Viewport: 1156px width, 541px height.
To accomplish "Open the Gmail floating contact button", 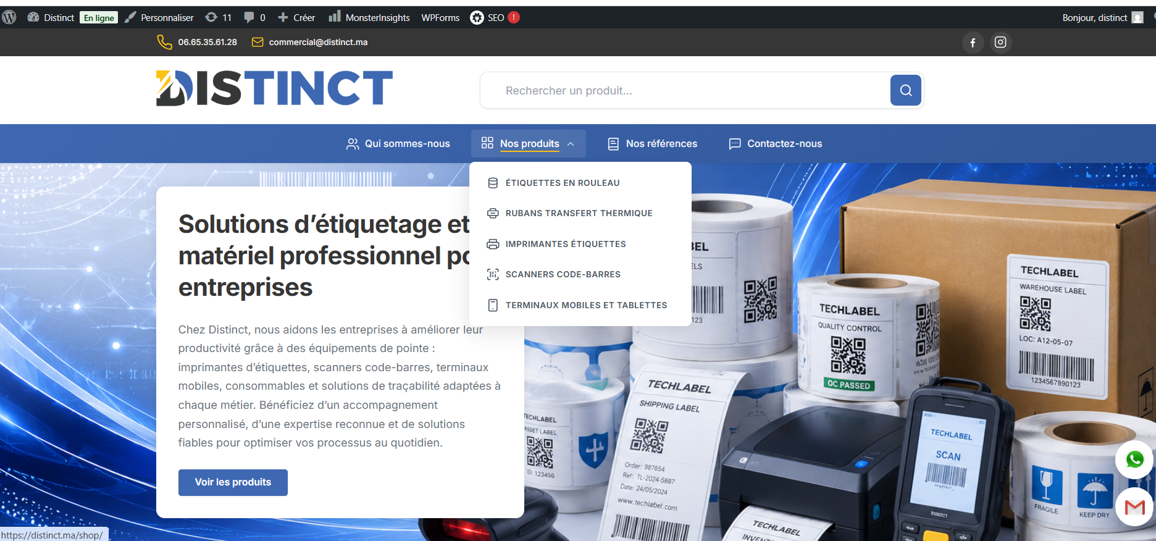I will click(x=1134, y=507).
